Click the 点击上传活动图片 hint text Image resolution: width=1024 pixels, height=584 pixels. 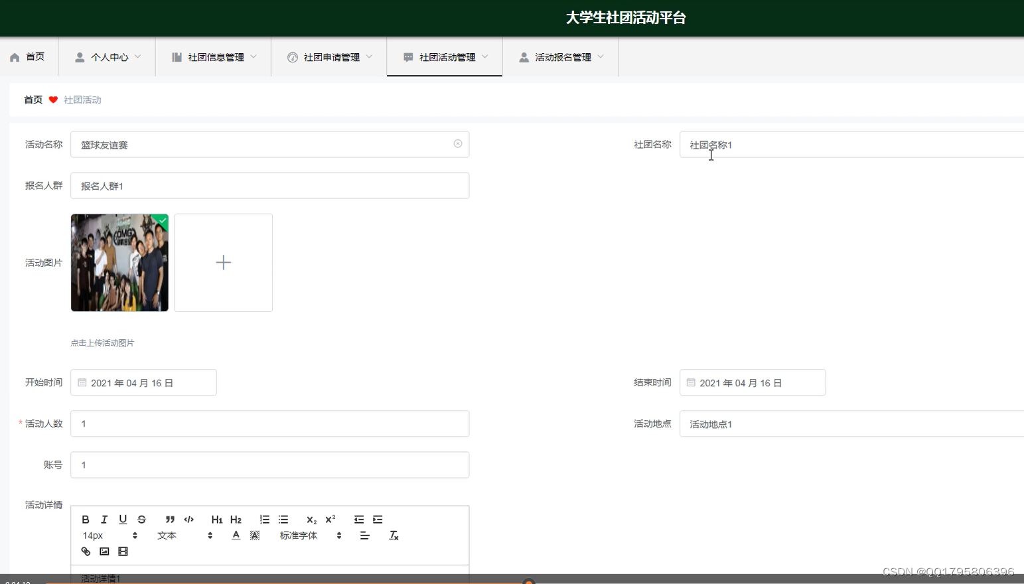[x=102, y=343]
